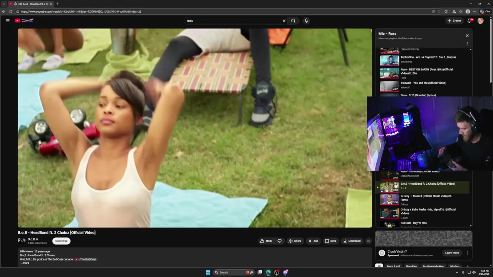Go back in the browser
The width and height of the screenshot is (493, 277).
[x=4, y=12]
